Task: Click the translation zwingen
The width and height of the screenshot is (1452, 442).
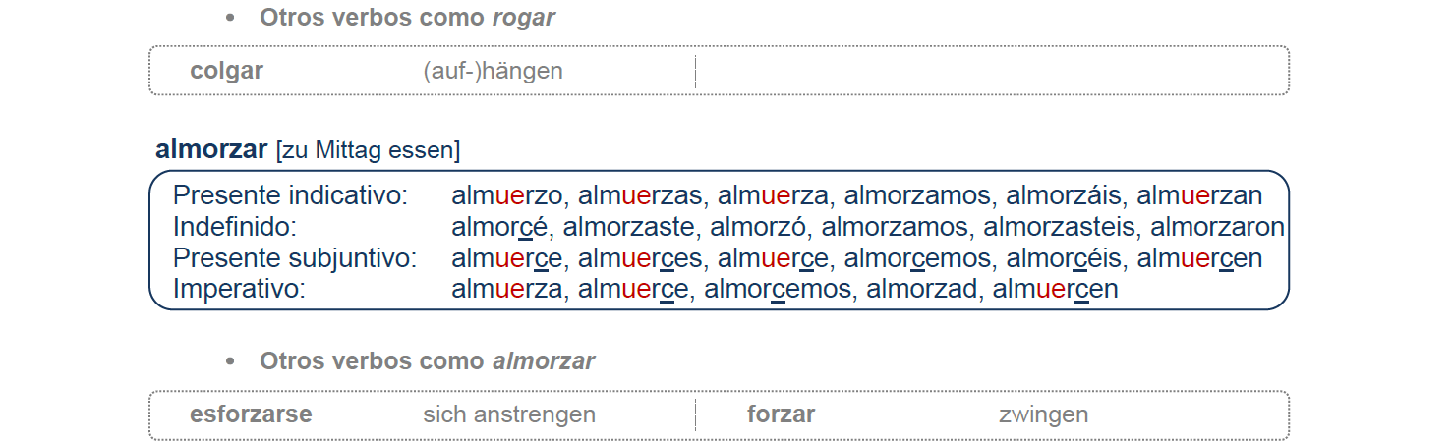Action: (x=1043, y=414)
